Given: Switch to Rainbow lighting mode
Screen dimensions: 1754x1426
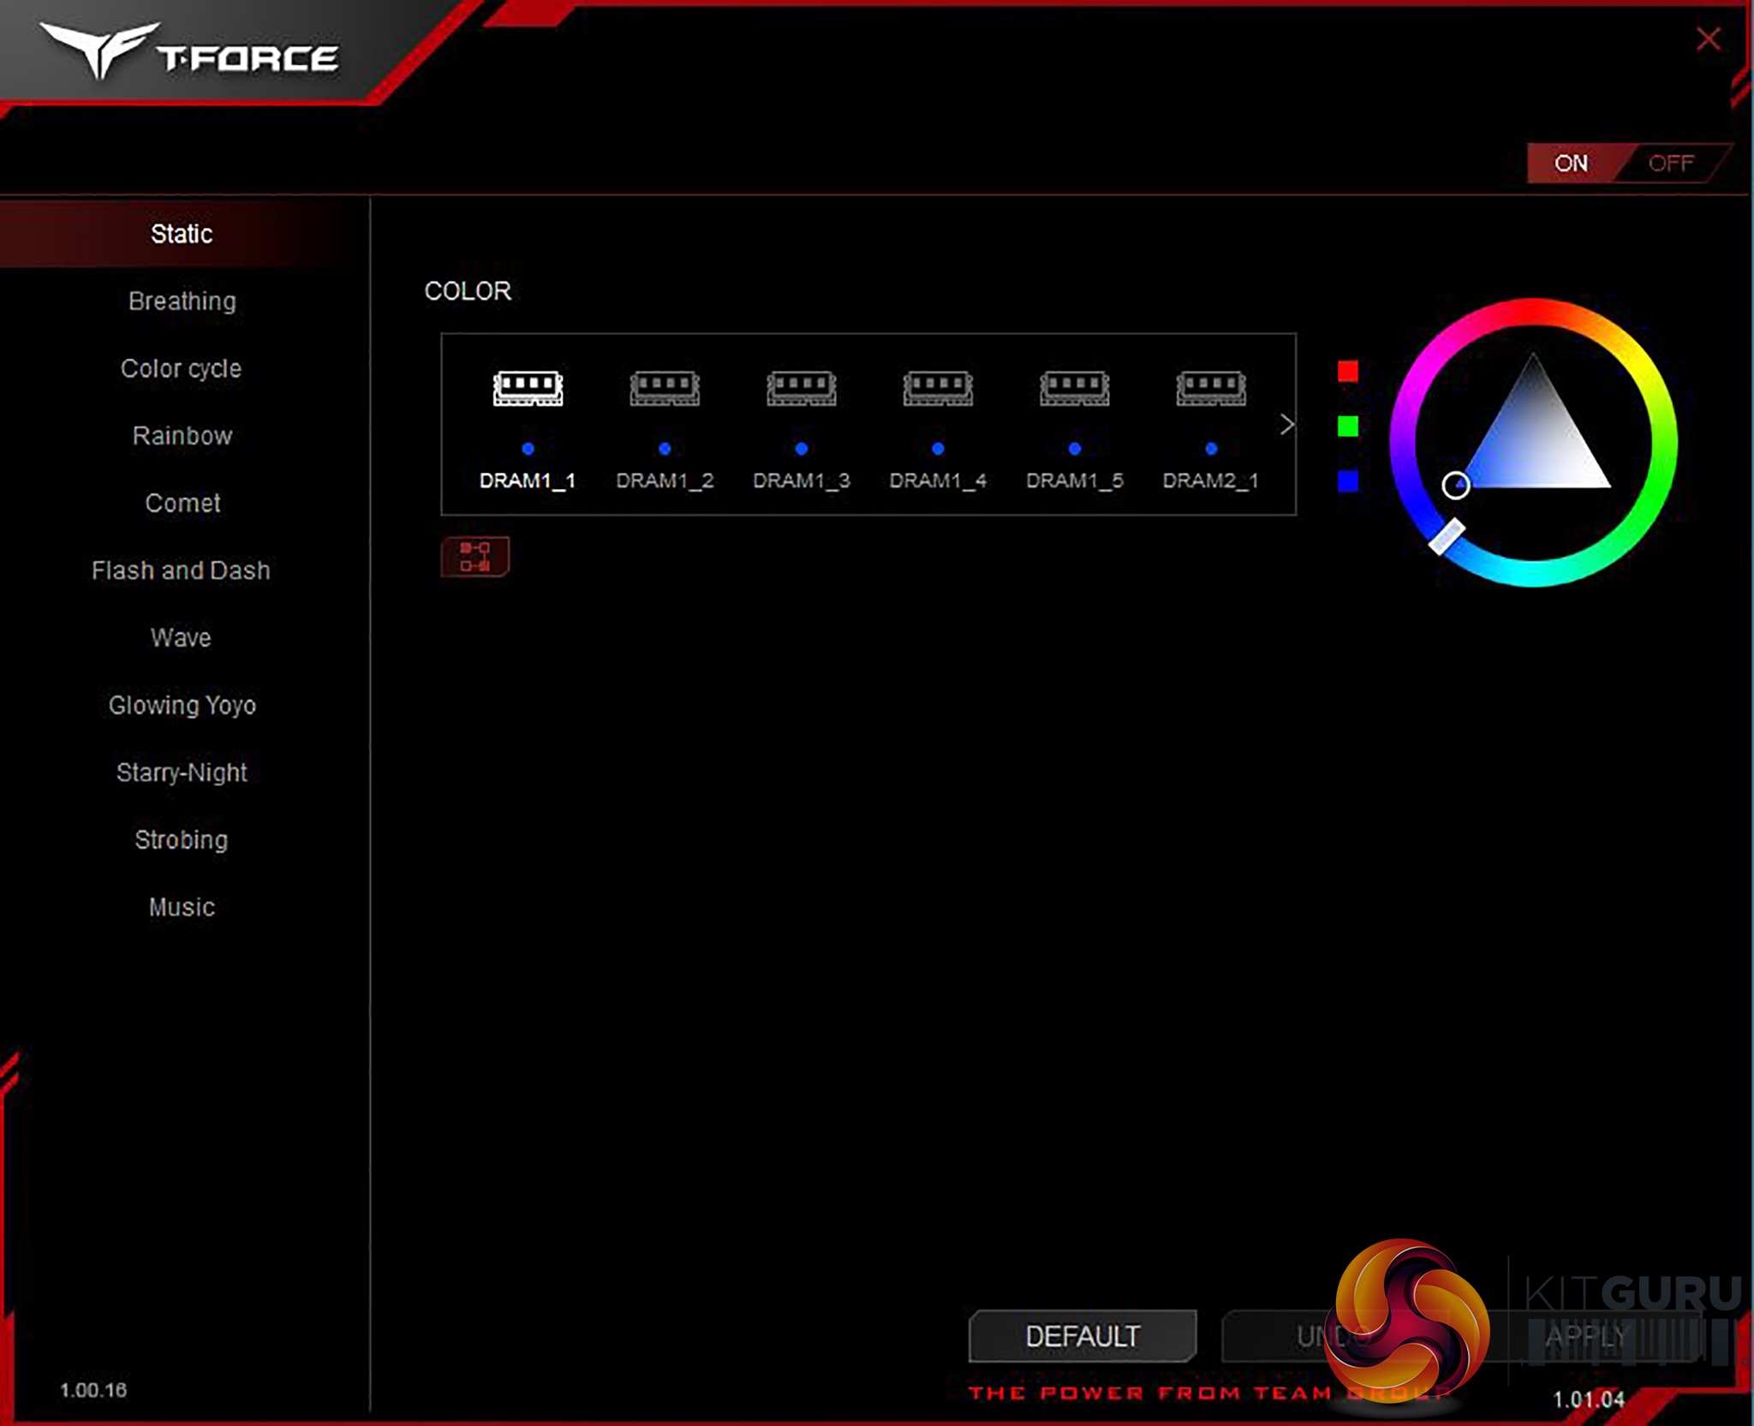Looking at the screenshot, I should pos(182,436).
